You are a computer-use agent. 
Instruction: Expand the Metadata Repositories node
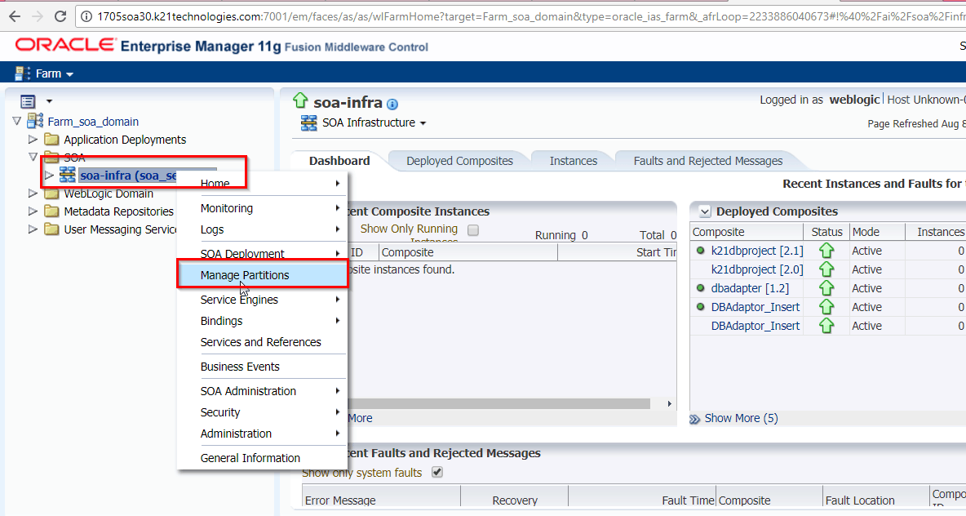click(33, 211)
